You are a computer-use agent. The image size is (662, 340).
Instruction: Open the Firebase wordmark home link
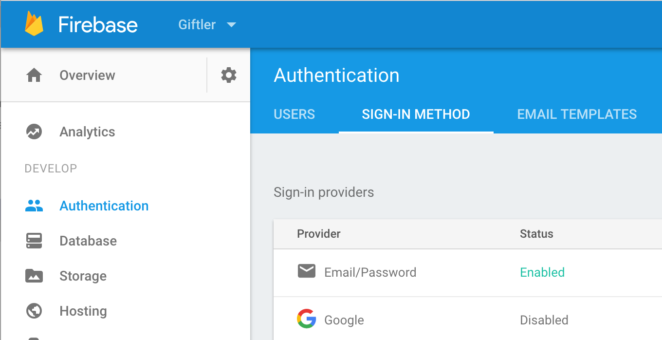click(x=98, y=24)
